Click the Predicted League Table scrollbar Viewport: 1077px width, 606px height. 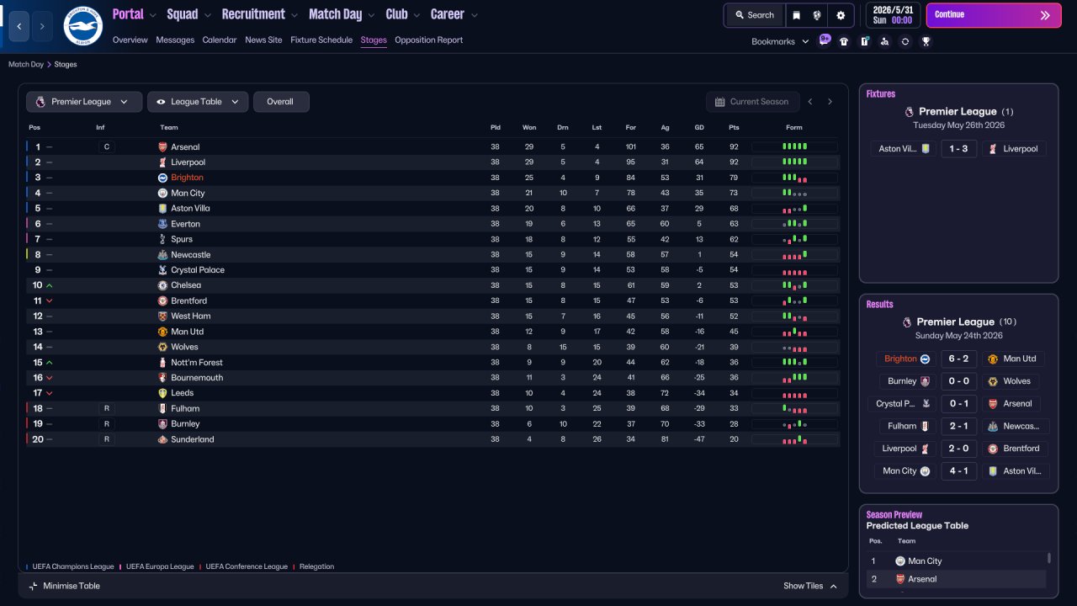click(x=1048, y=558)
